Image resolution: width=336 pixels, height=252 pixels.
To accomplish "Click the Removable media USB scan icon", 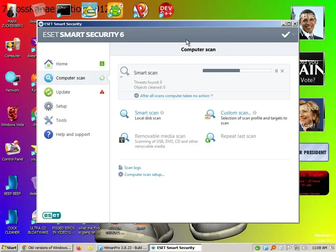I will tap(124, 138).
